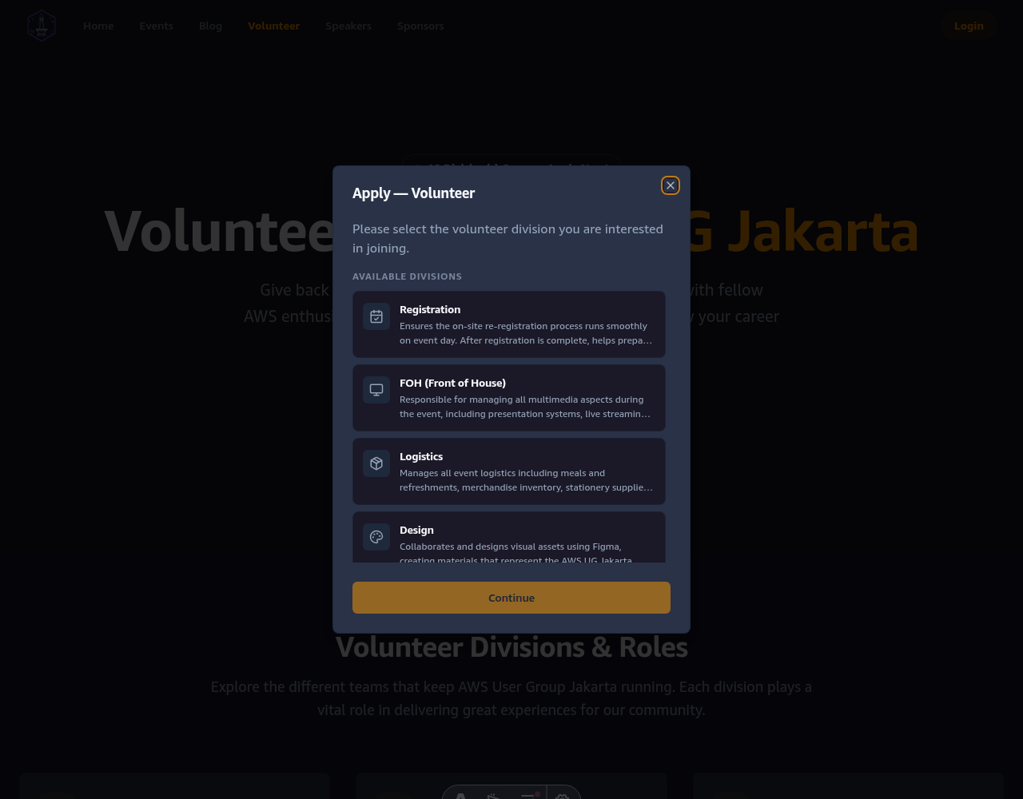The image size is (1023, 799).
Task: Click the "Apply — Volunteer" dialog heading
Action: [413, 193]
